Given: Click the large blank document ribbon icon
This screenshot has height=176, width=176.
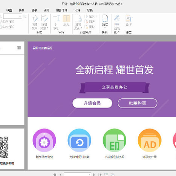Looking at the screenshot, I should click(105, 18).
